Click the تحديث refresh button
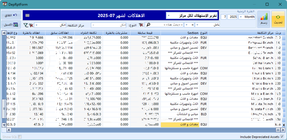This screenshot has width=287, height=140. 278,19
